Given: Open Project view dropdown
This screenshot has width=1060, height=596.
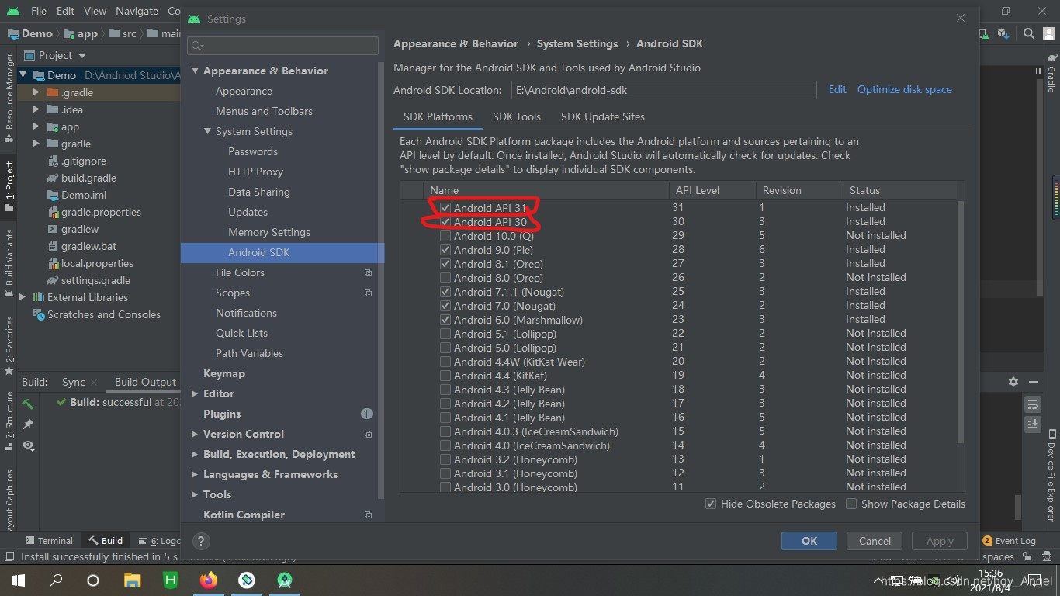Looking at the screenshot, I should click(55, 55).
